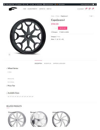Switch to Reviews (0) tab

pos(47,63)
